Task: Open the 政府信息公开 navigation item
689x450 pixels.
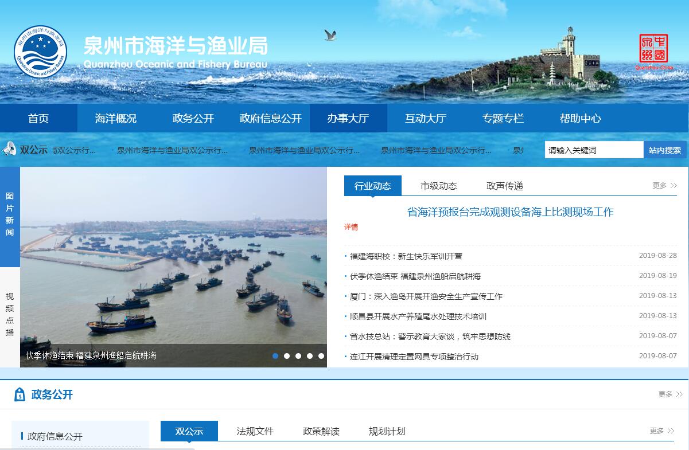Action: [271, 119]
